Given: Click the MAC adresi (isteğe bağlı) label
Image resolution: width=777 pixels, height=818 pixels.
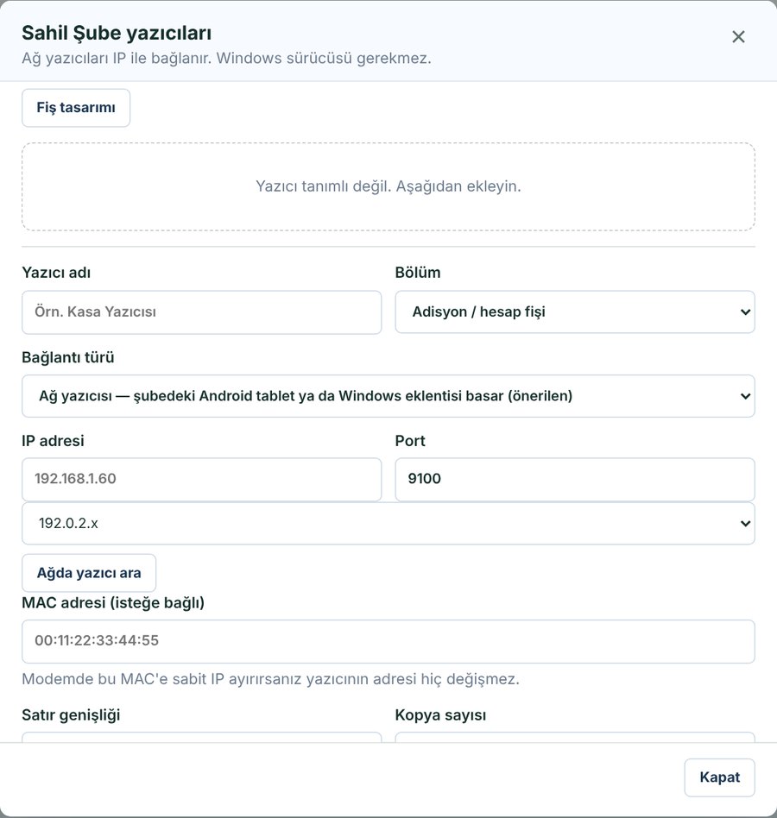Looking at the screenshot, I should pos(113,603).
